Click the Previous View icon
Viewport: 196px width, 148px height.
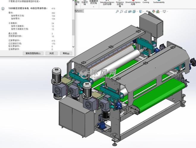126,12
